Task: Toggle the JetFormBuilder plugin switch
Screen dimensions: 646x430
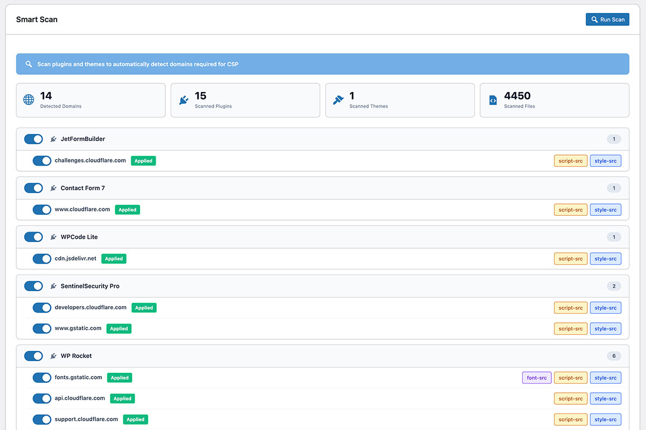Action: pyautogui.click(x=33, y=139)
